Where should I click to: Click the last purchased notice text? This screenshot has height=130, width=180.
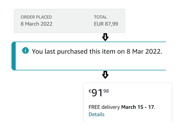point(97,51)
